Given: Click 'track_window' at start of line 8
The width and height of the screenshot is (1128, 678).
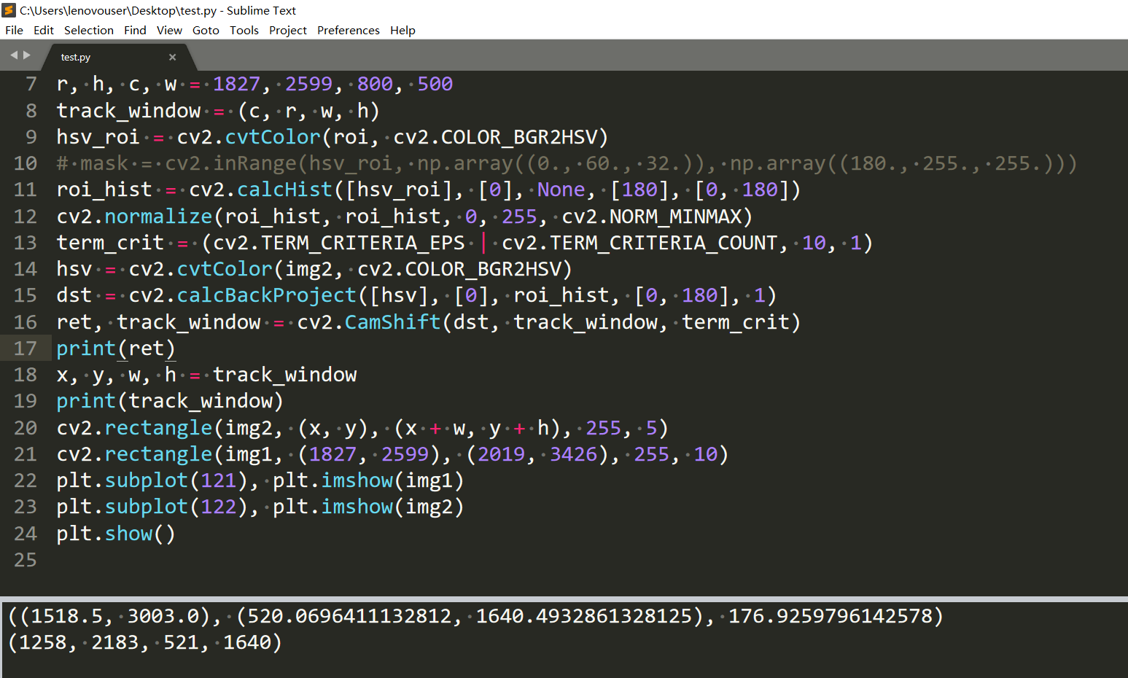Looking at the screenshot, I should click(x=129, y=111).
